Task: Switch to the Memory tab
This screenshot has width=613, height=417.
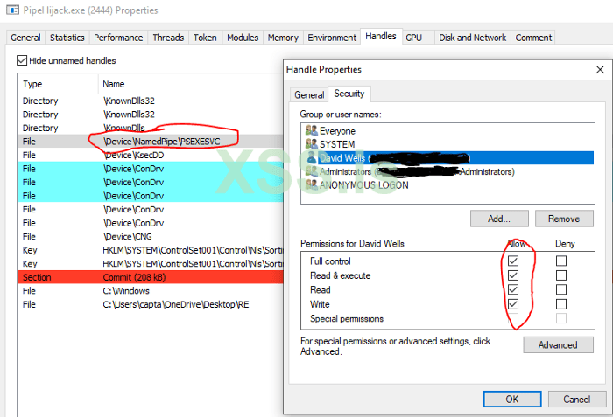Action: point(283,38)
